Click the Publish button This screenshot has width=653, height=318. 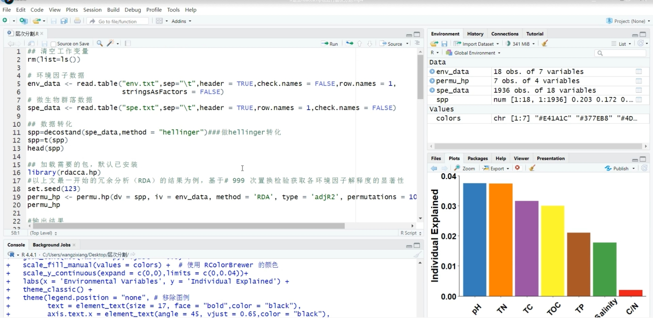point(617,168)
